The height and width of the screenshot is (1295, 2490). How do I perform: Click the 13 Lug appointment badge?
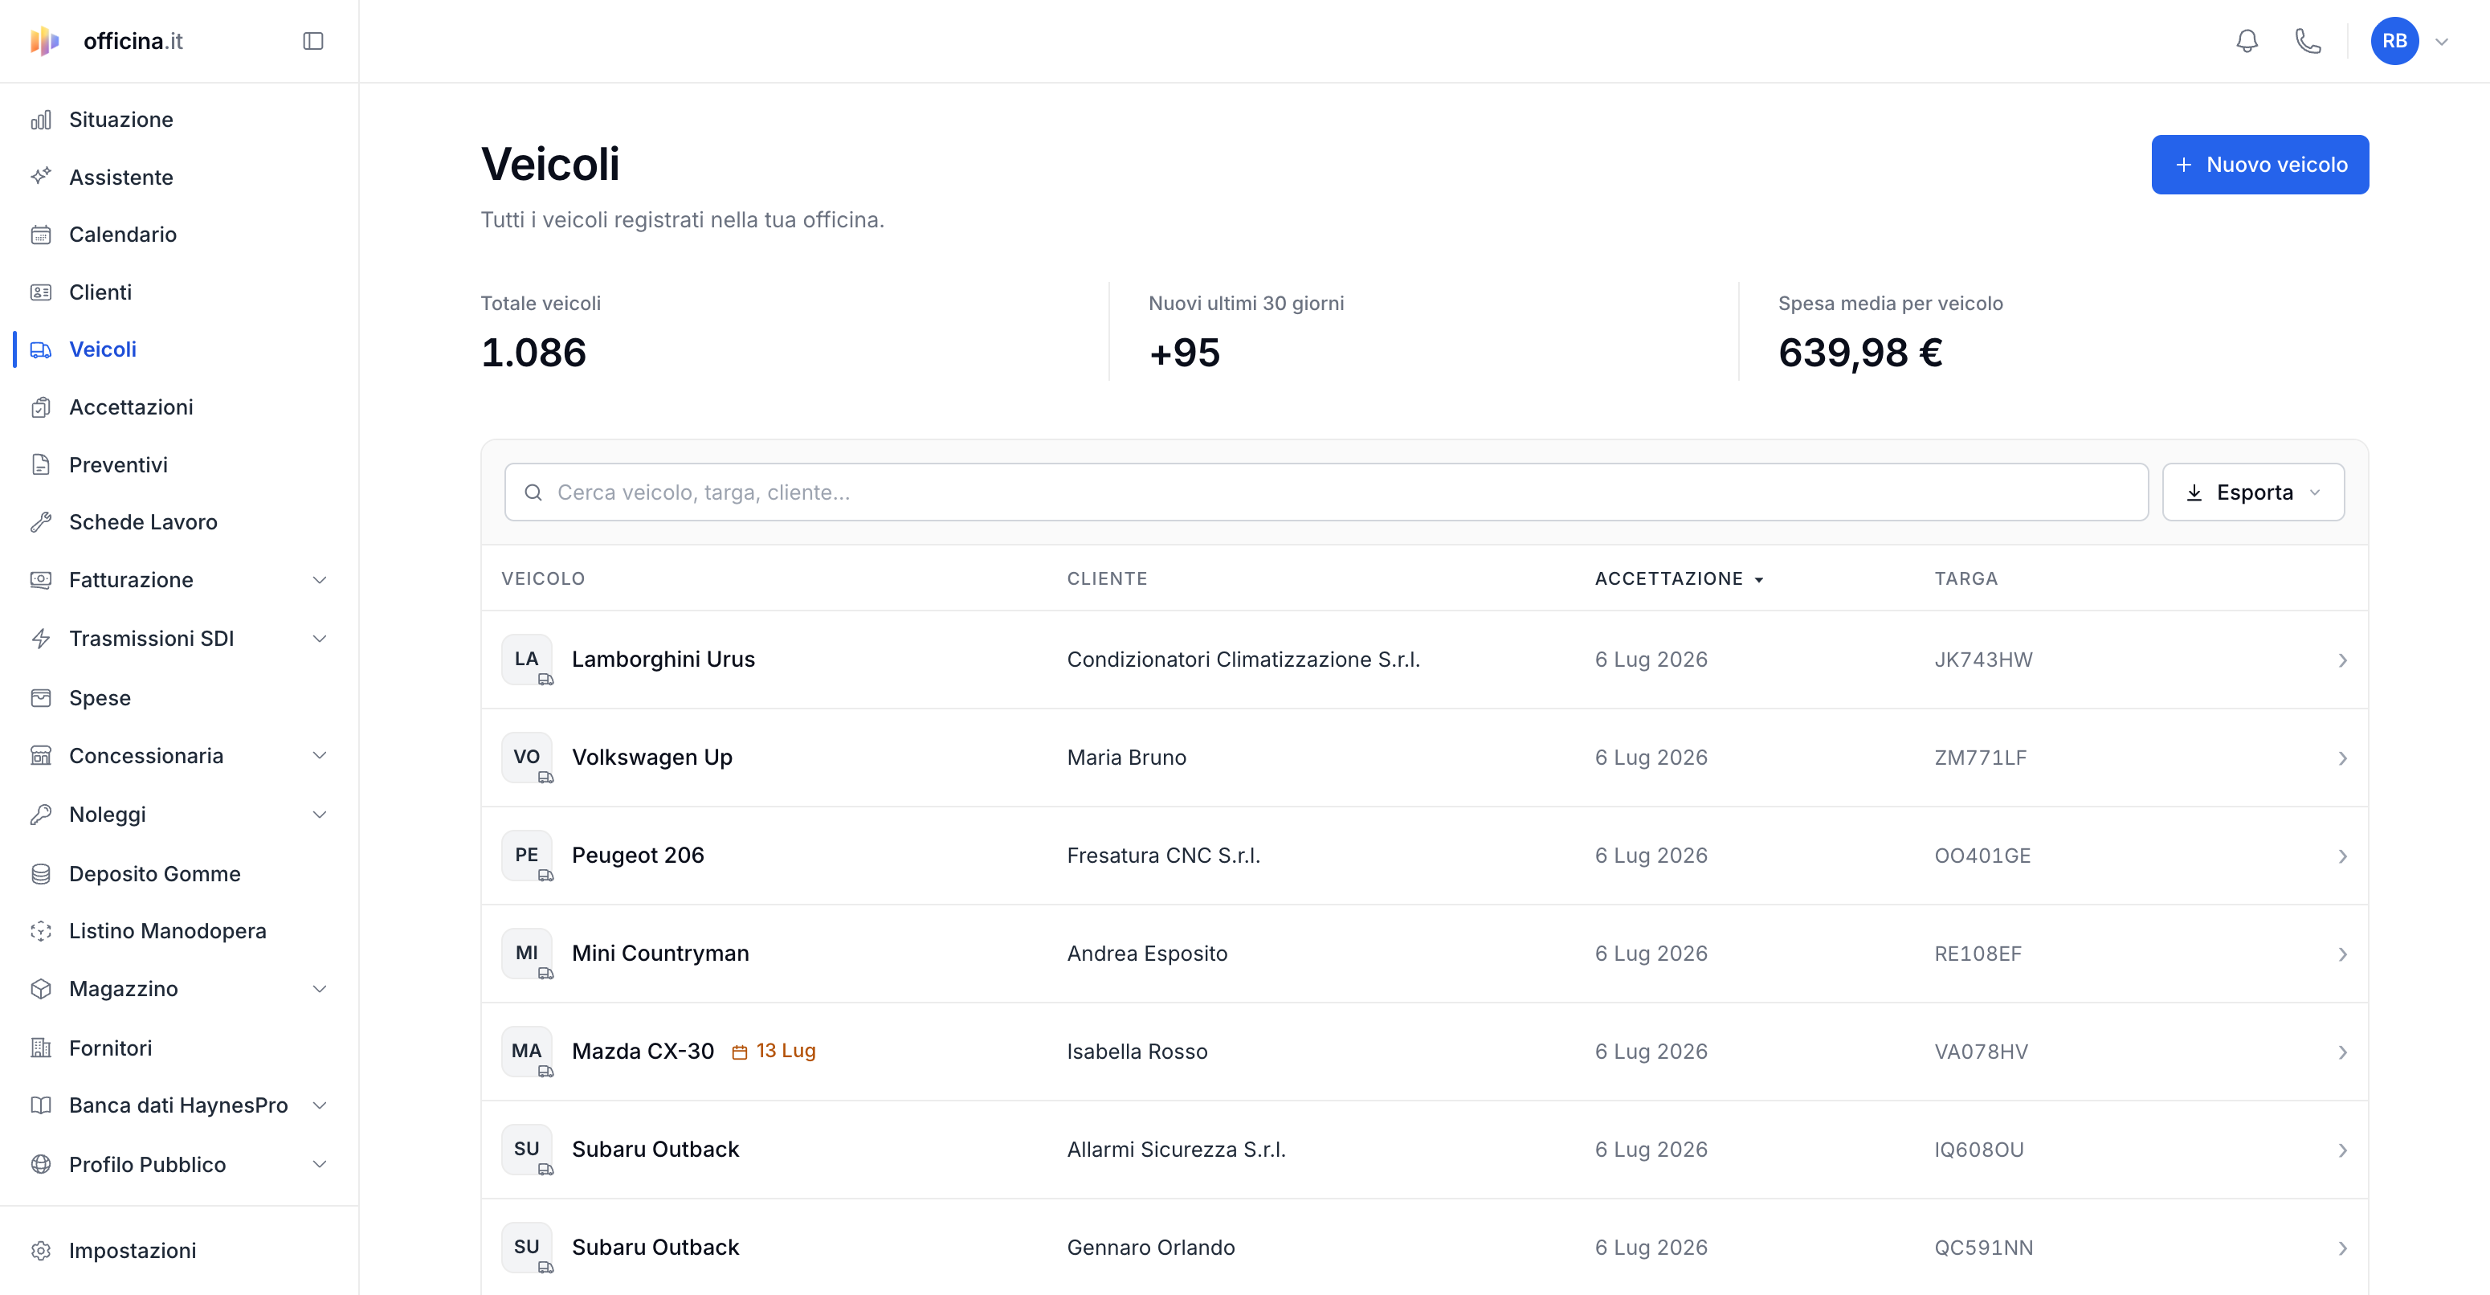point(774,1051)
